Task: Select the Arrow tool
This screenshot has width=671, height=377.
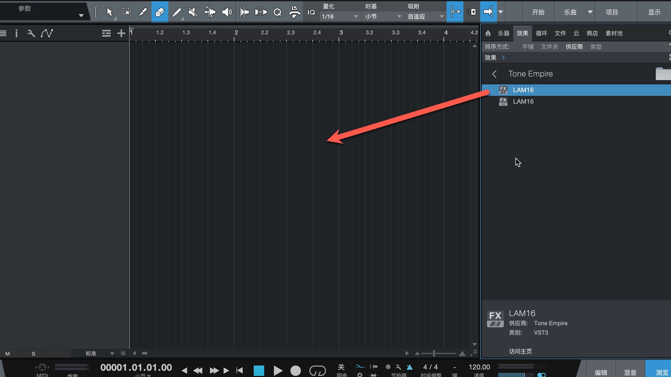Action: (x=109, y=12)
